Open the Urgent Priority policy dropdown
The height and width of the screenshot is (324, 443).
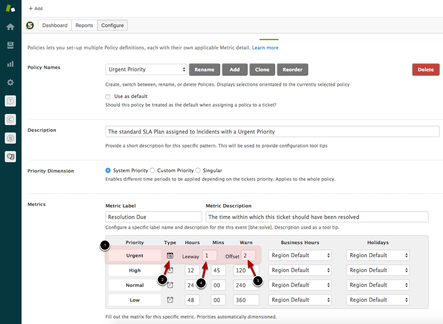click(x=146, y=69)
